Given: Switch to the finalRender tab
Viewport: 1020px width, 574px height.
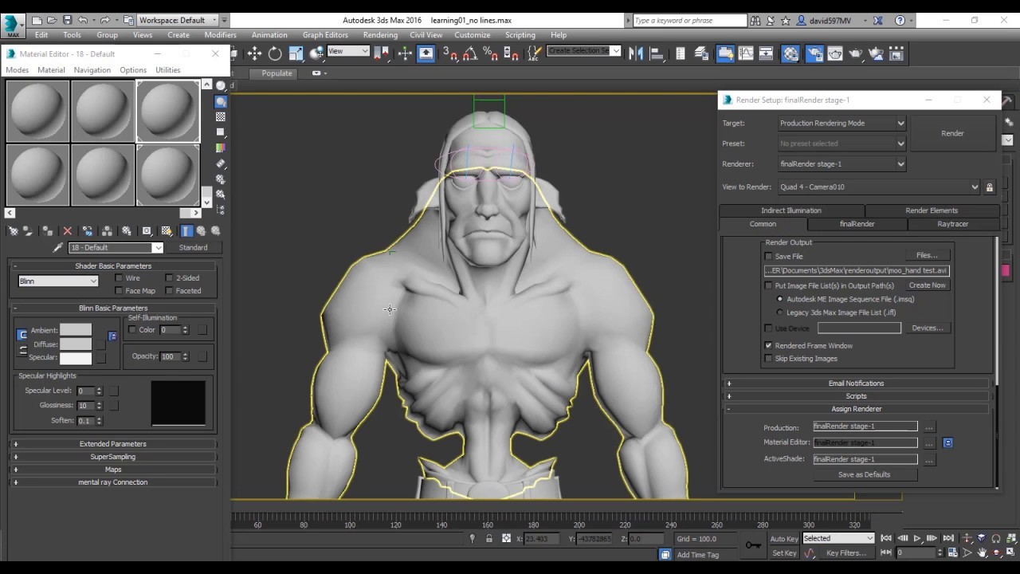Looking at the screenshot, I should (856, 224).
